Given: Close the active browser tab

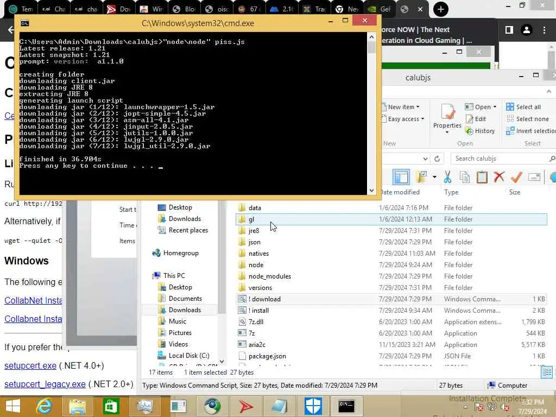Looking at the screenshot, I should click(x=420, y=9).
